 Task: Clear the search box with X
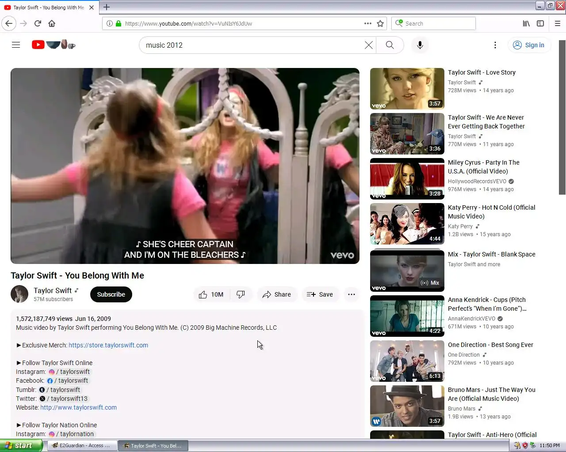[368, 45]
